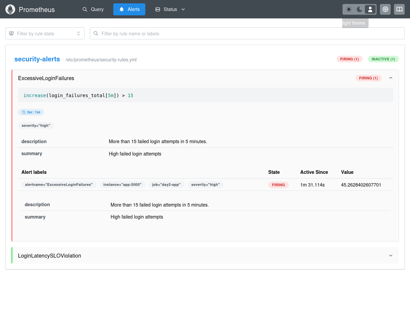This screenshot has width=410, height=332.
Task: Click the FIRING (1) group badge
Action: coord(349,59)
